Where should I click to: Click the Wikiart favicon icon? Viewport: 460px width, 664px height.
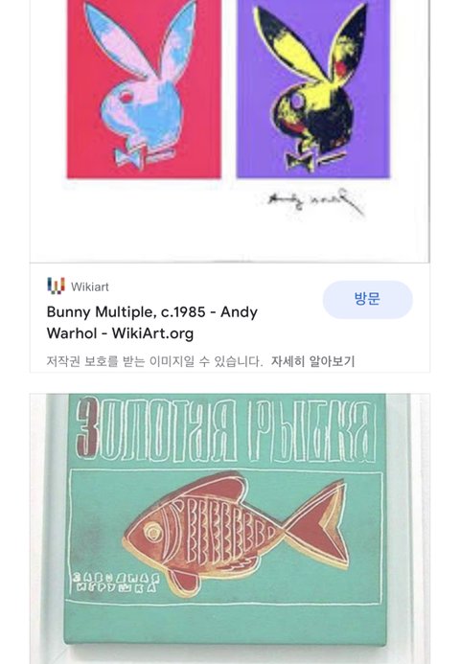(x=56, y=286)
